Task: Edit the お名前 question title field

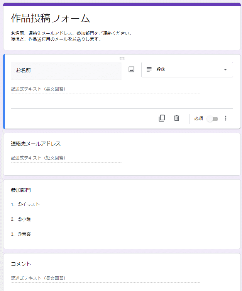Action: click(x=66, y=70)
